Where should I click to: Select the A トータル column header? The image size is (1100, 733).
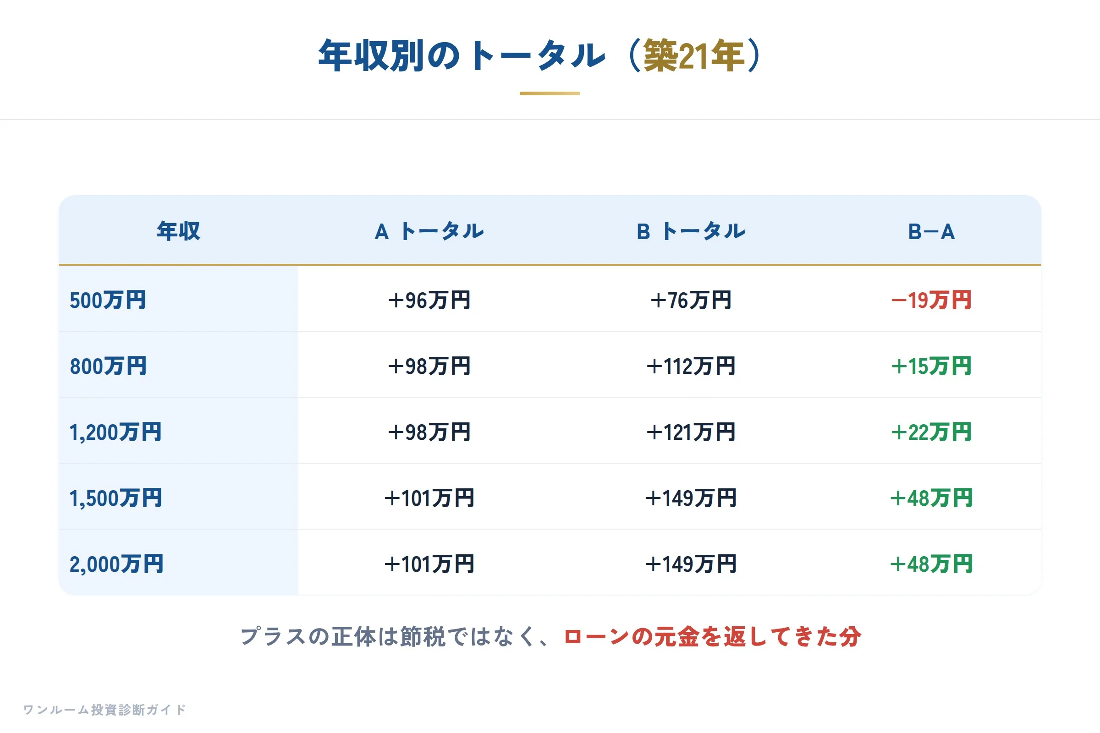[429, 231]
